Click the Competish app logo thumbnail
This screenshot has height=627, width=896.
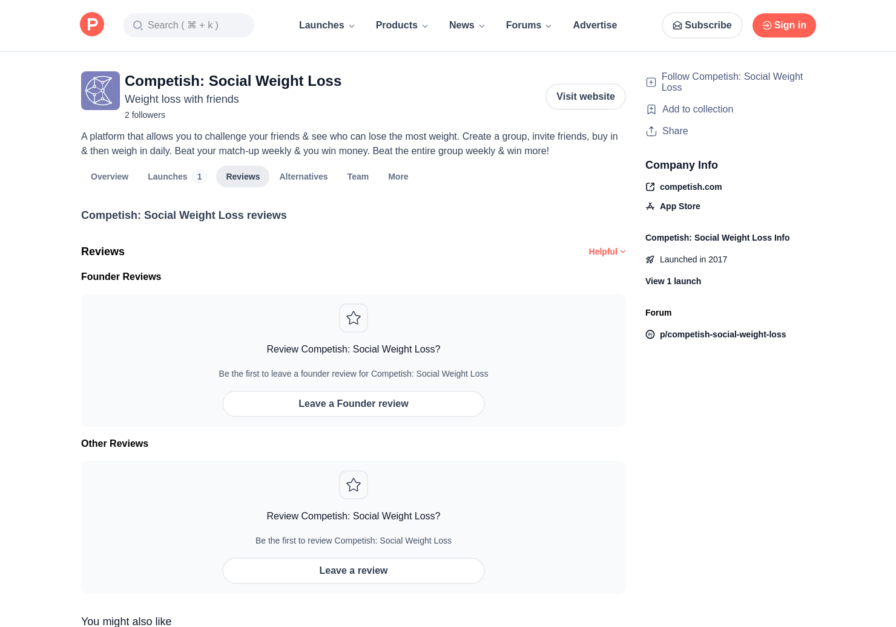pos(100,91)
